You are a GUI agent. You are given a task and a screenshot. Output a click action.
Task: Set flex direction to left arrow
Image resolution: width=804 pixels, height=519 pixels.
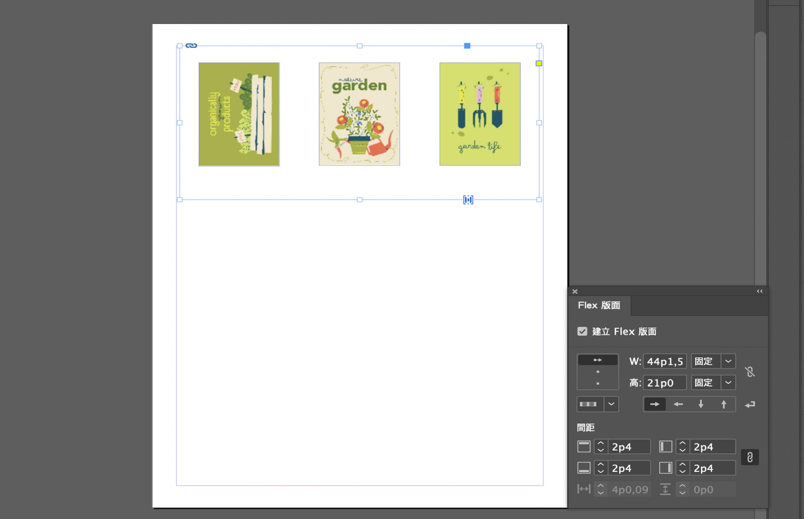click(678, 404)
